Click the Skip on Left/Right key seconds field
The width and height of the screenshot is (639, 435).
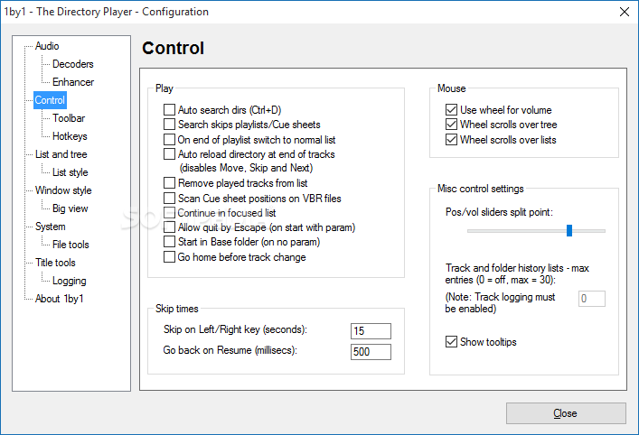click(x=371, y=331)
